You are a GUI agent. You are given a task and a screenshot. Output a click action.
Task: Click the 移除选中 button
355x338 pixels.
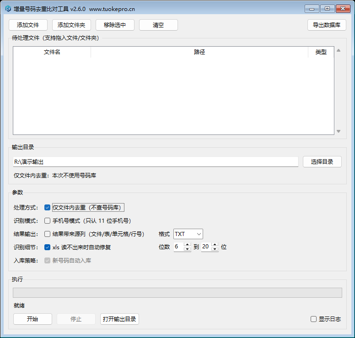pos(115,25)
